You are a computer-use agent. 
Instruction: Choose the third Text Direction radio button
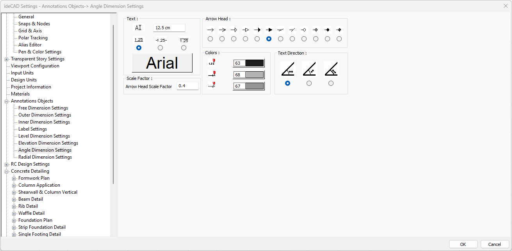point(331,83)
